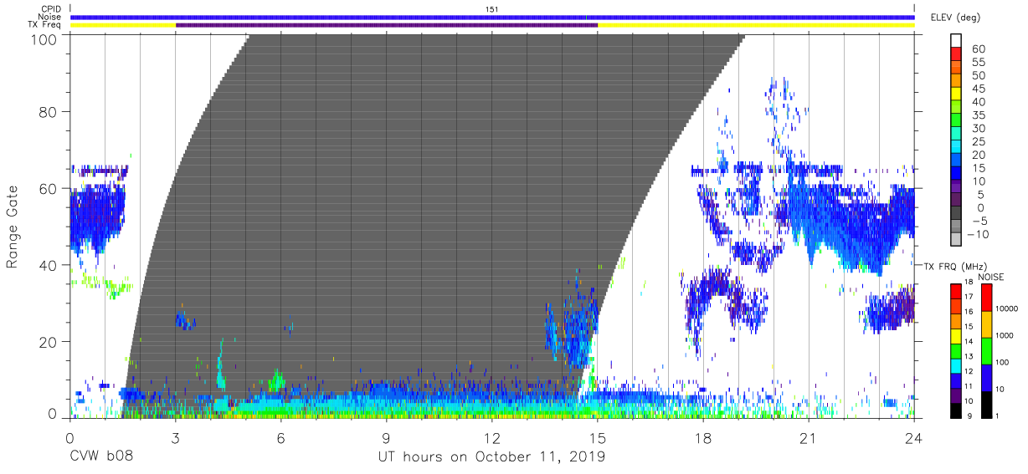Select the blue NOISE swatch 10–100
Image resolution: width=1028 pixels, height=474 pixels.
pyautogui.click(x=986, y=377)
